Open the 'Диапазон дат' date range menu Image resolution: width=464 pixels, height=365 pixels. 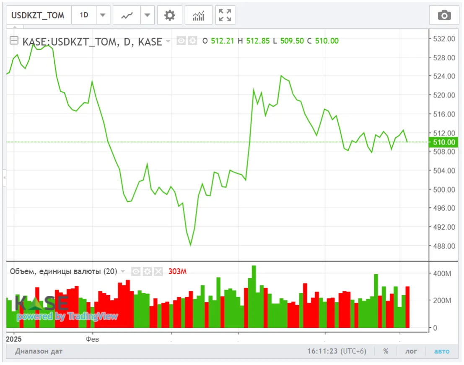[39, 351]
